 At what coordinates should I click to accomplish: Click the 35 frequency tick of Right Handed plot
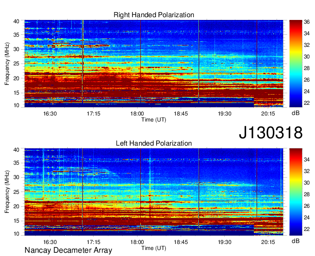(16, 35)
